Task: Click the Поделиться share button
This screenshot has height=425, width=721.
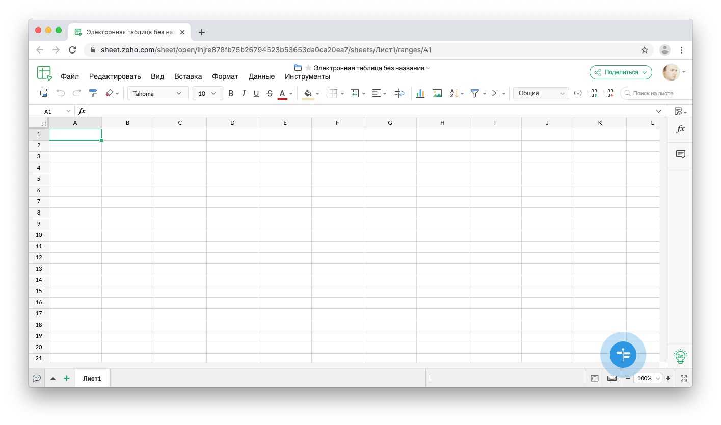Action: [x=621, y=72]
